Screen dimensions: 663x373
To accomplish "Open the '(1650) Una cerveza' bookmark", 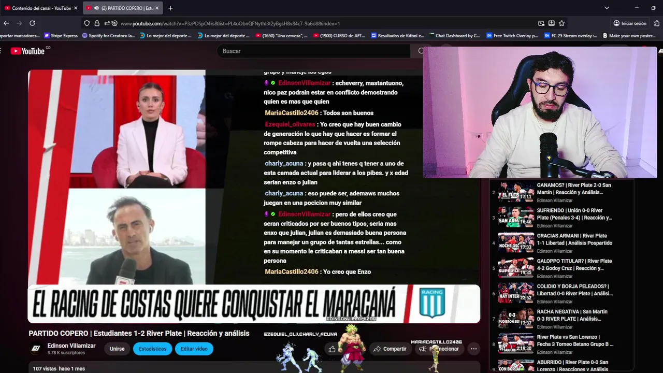I will point(281,36).
